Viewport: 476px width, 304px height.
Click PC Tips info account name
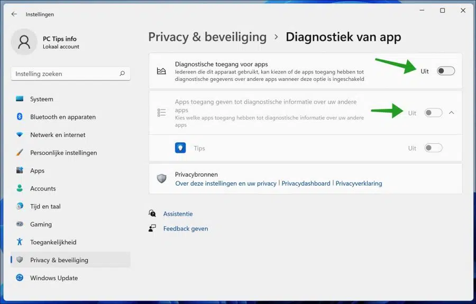59,39
